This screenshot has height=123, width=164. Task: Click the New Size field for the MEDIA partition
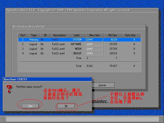pos(94,49)
